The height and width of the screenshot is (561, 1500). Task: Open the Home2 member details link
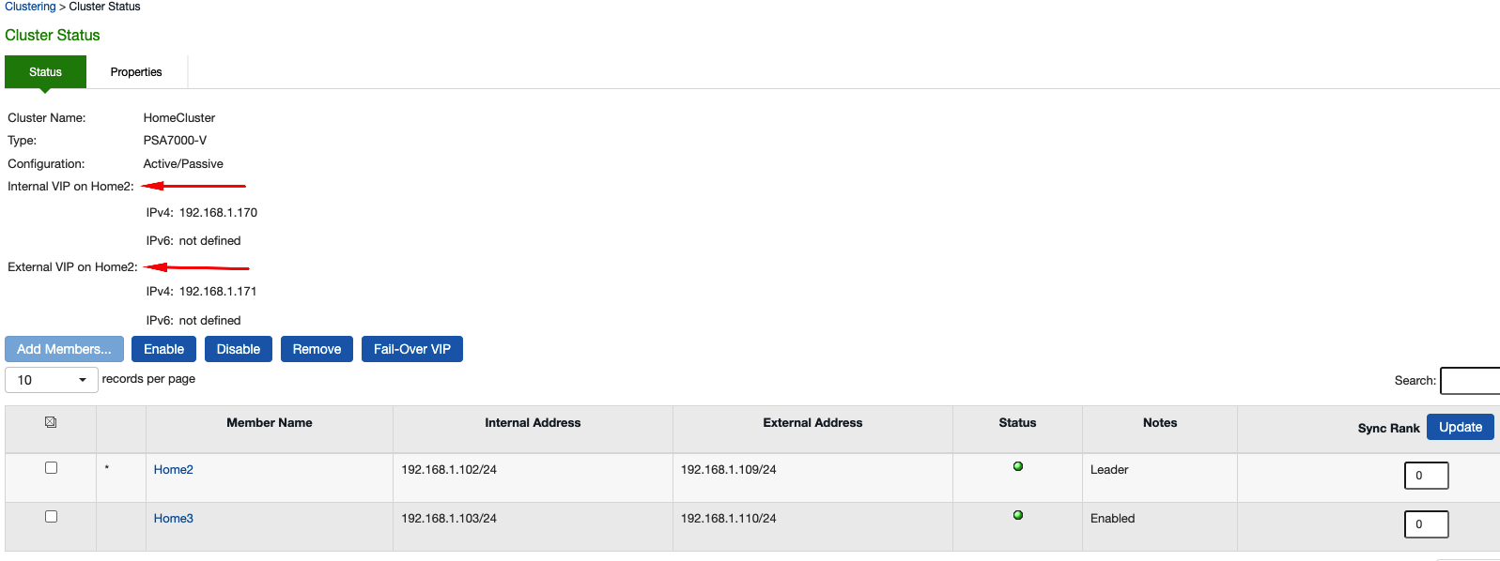pyautogui.click(x=173, y=469)
